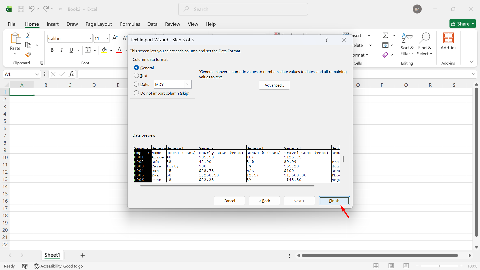The width and height of the screenshot is (480, 270).
Task: Collapse the ribbon with chevron
Action: [x=472, y=62]
